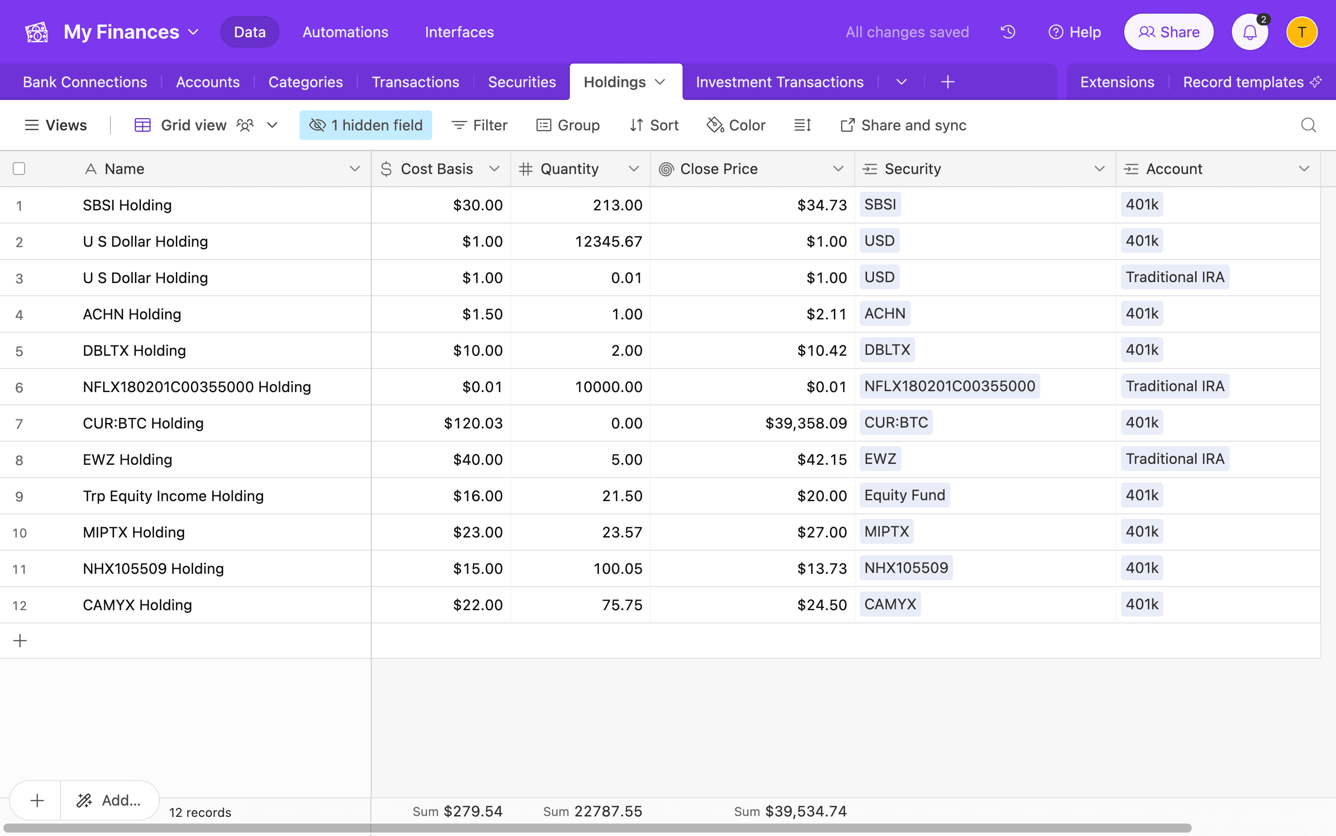Open notifications bell

(1249, 31)
